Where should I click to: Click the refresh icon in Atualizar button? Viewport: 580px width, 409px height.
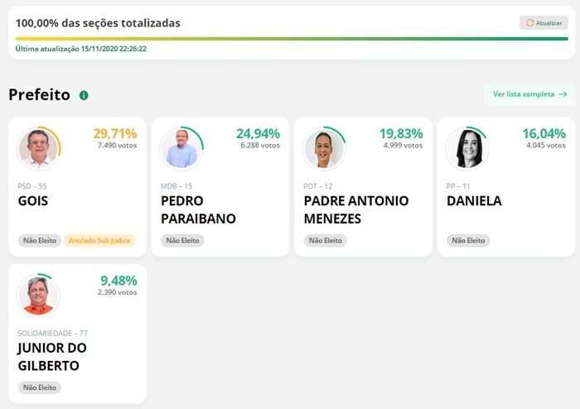click(x=529, y=23)
